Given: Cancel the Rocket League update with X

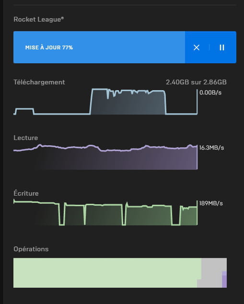Looking at the screenshot, I should click(x=197, y=47).
